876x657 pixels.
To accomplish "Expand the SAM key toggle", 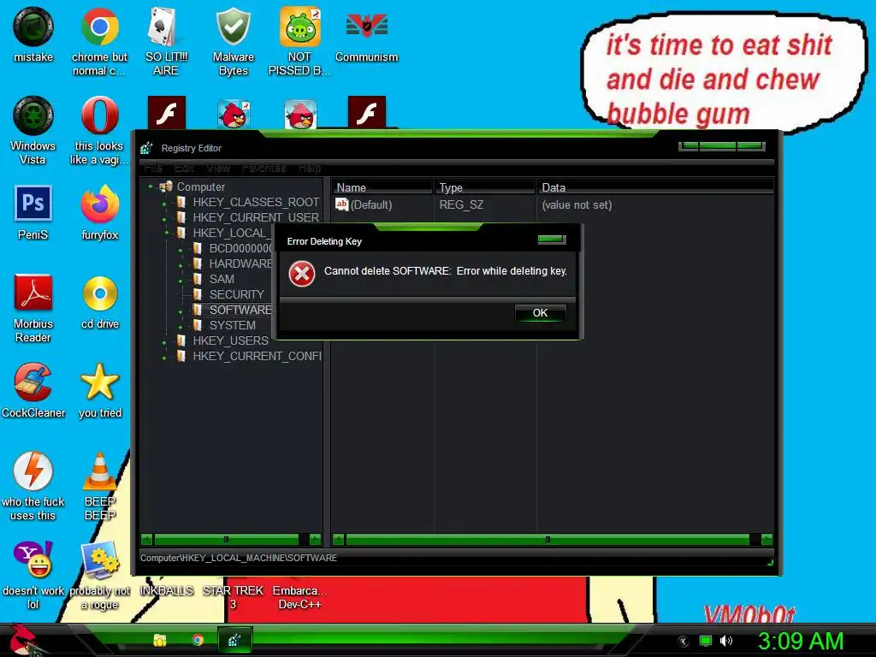I will [x=181, y=281].
